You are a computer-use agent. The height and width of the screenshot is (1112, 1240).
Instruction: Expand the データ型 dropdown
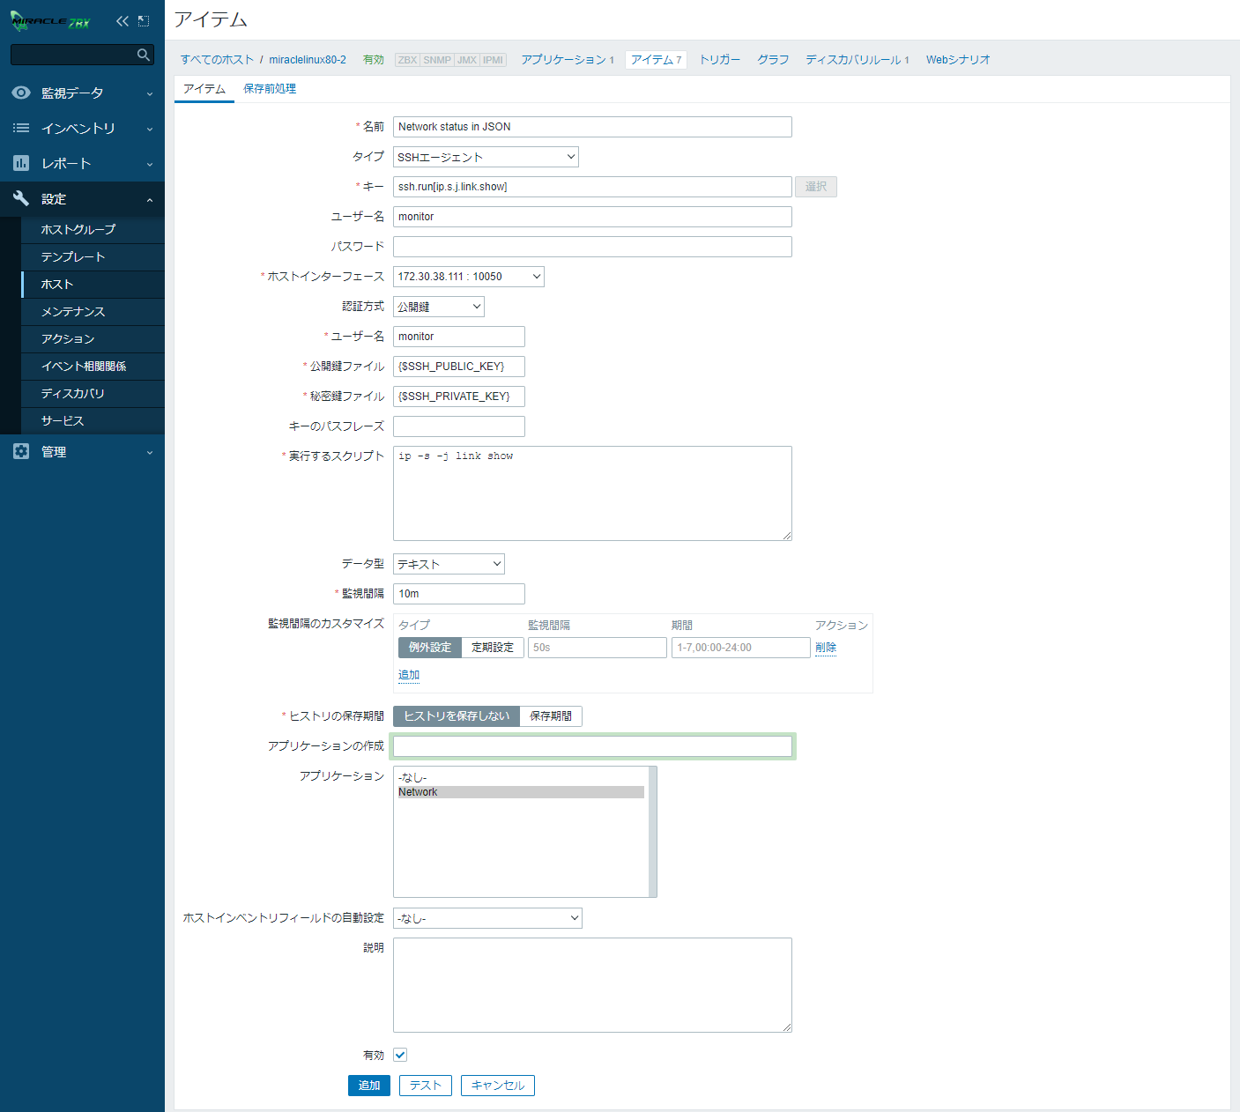tap(449, 564)
